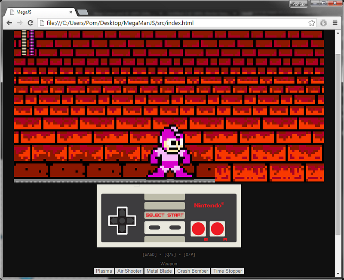Select the Crash Bomber weapon
Viewport: 344px width, 280px height.
(193, 271)
